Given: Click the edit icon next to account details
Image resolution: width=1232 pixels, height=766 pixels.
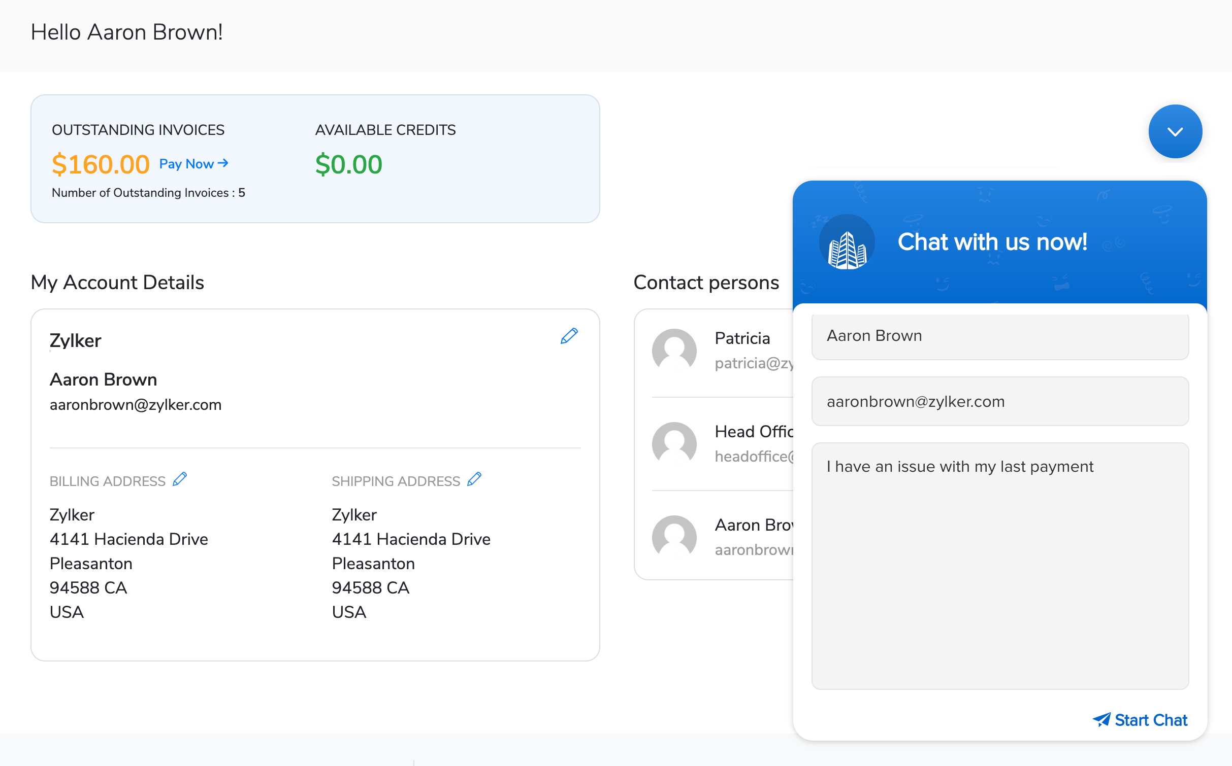Looking at the screenshot, I should pos(569,335).
